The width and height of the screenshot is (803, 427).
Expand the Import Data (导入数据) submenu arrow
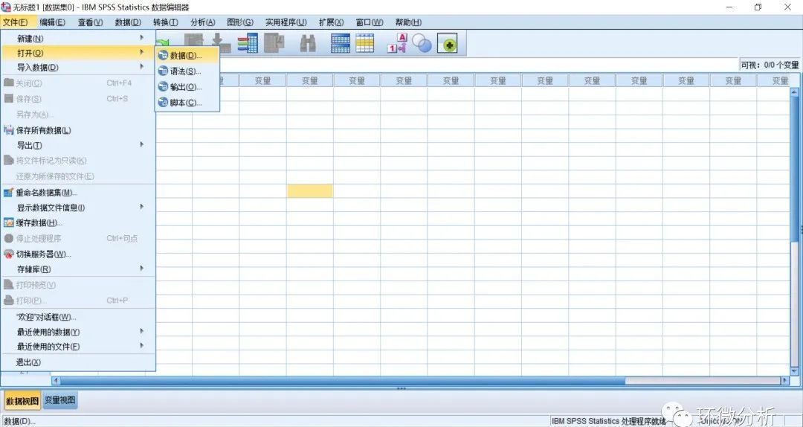point(142,67)
